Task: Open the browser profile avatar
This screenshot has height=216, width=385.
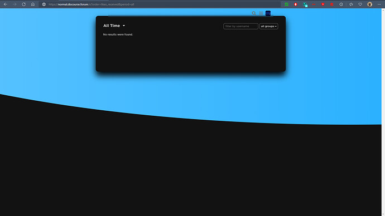Action: (x=369, y=4)
